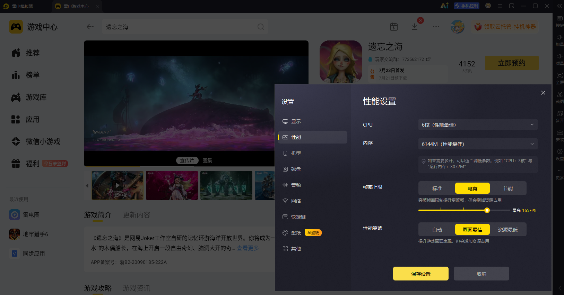Click the left arrow of thumbnail strip
This screenshot has height=295, width=564.
[x=87, y=186]
